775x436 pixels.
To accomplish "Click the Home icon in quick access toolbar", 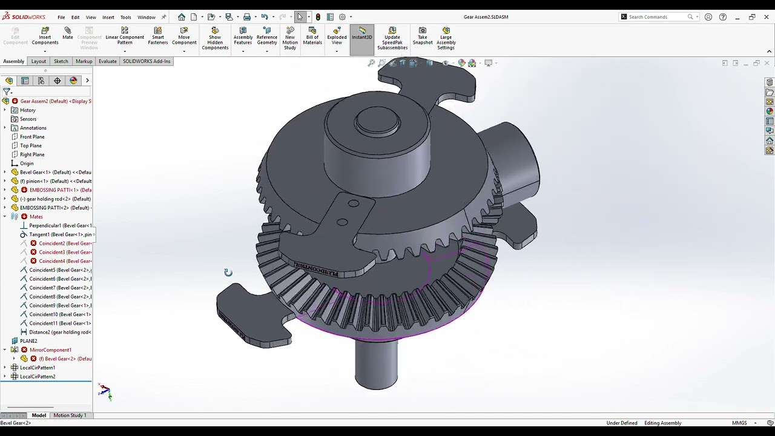I will pyautogui.click(x=181, y=17).
